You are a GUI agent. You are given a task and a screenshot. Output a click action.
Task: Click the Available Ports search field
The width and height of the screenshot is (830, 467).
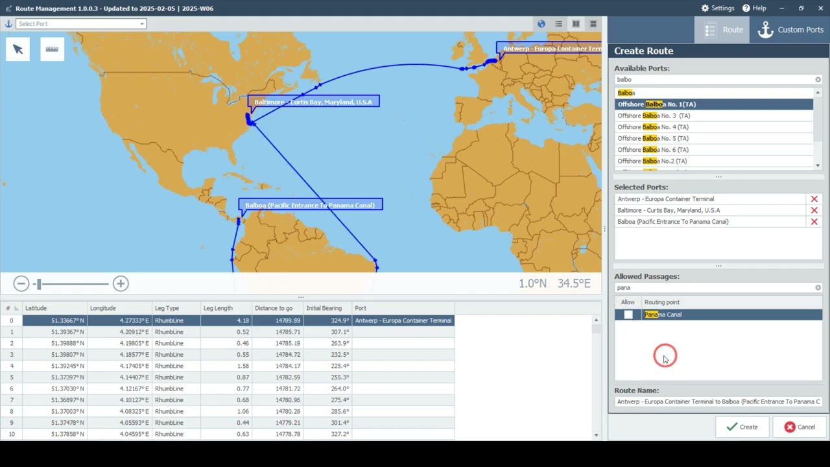713,80
